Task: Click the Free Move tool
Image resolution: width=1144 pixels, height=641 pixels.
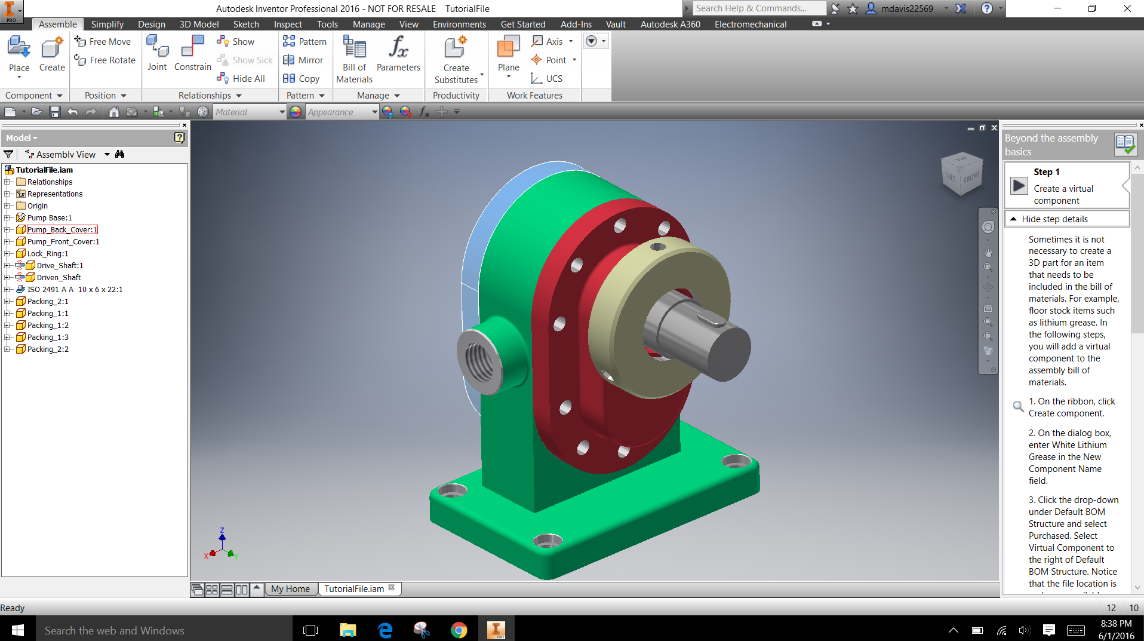Action: pos(103,41)
